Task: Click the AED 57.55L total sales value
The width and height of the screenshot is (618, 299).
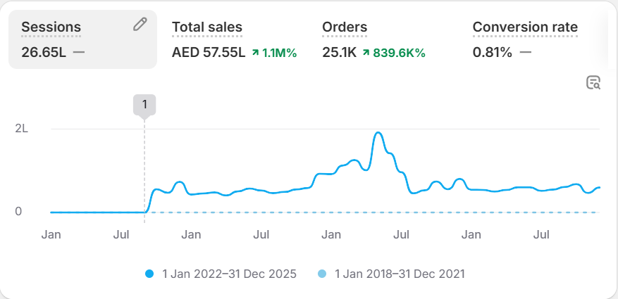Action: [x=209, y=52]
